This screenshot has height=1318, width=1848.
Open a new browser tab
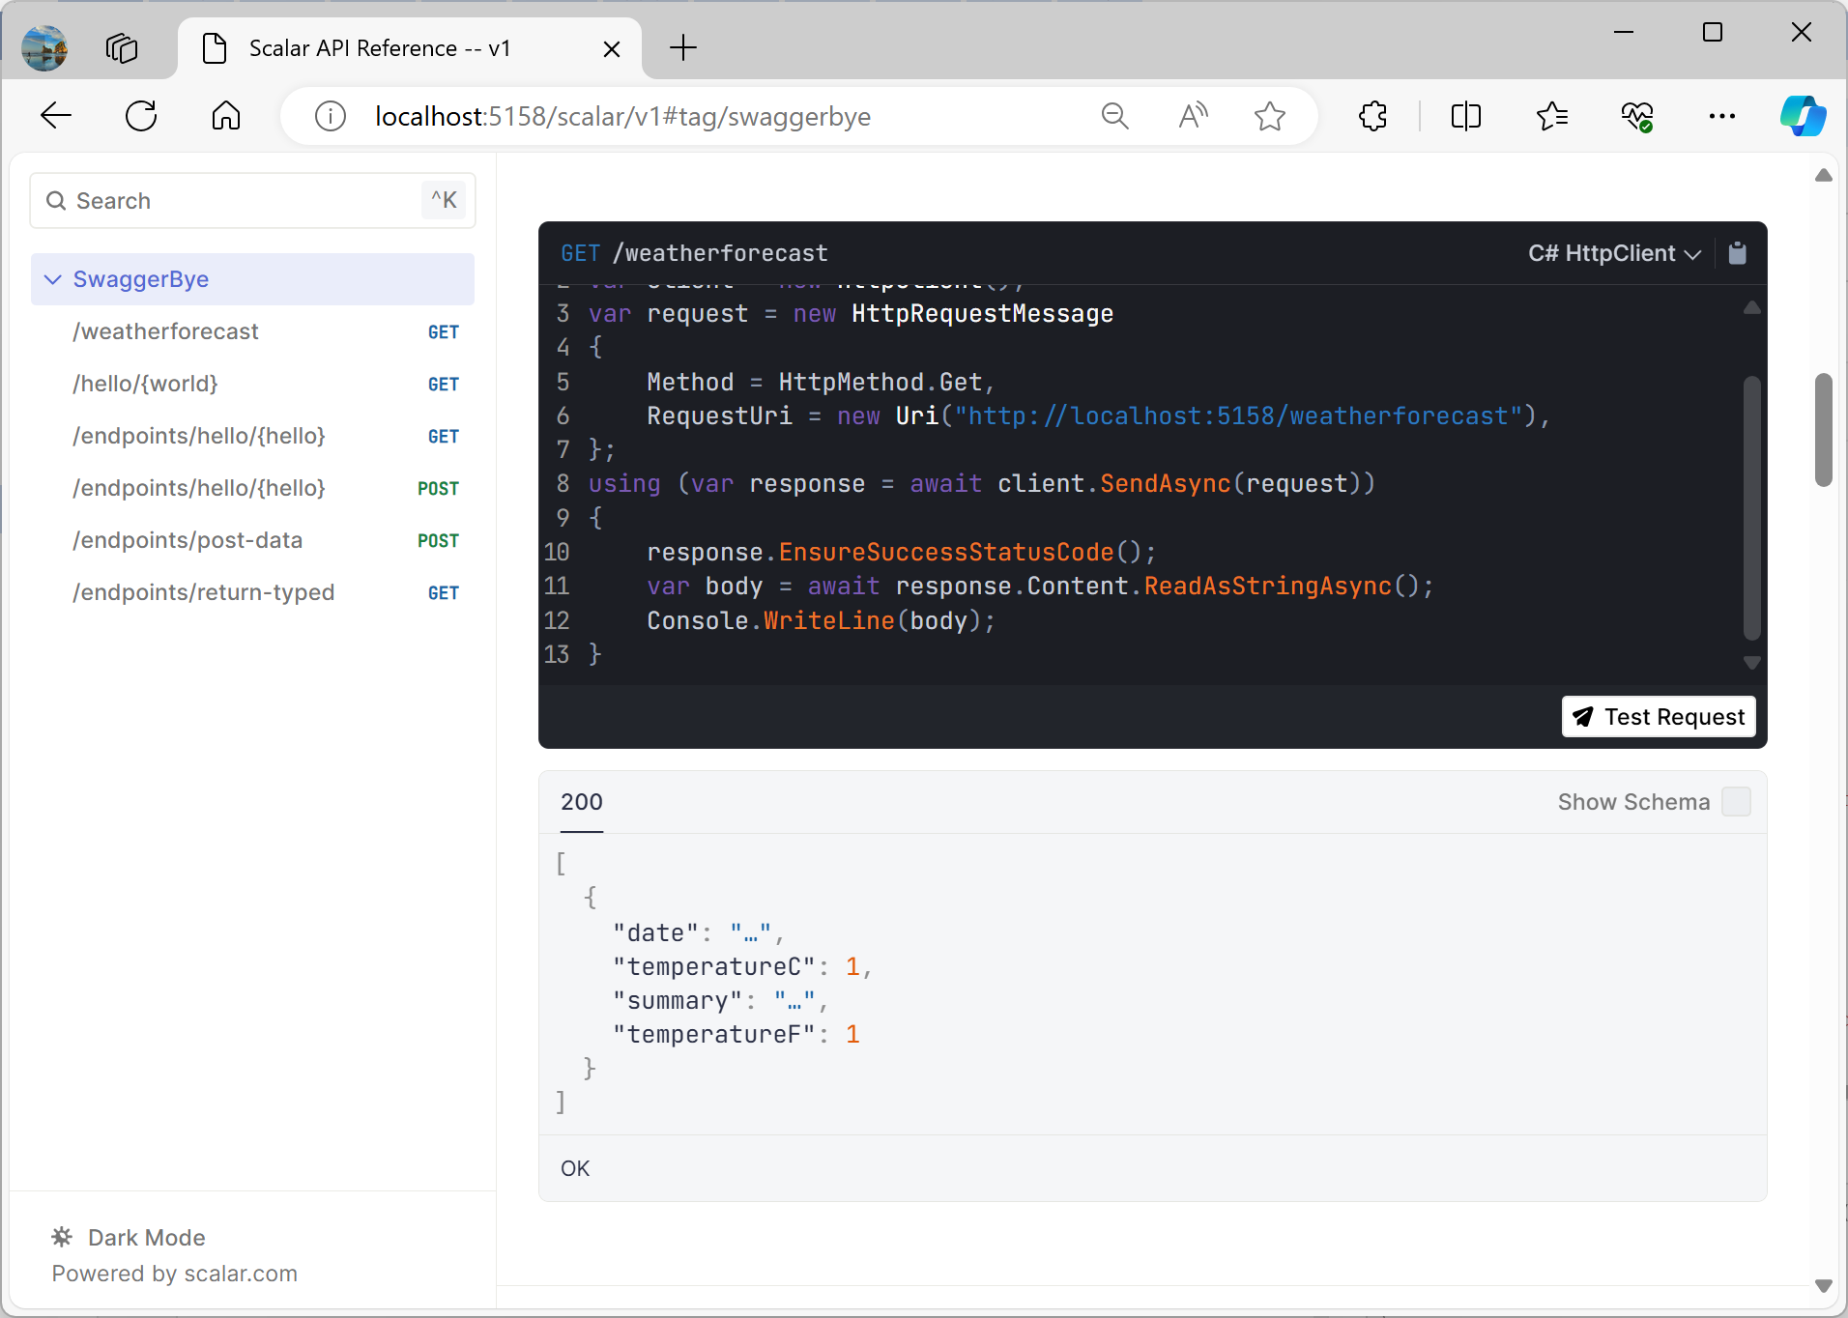point(683,47)
